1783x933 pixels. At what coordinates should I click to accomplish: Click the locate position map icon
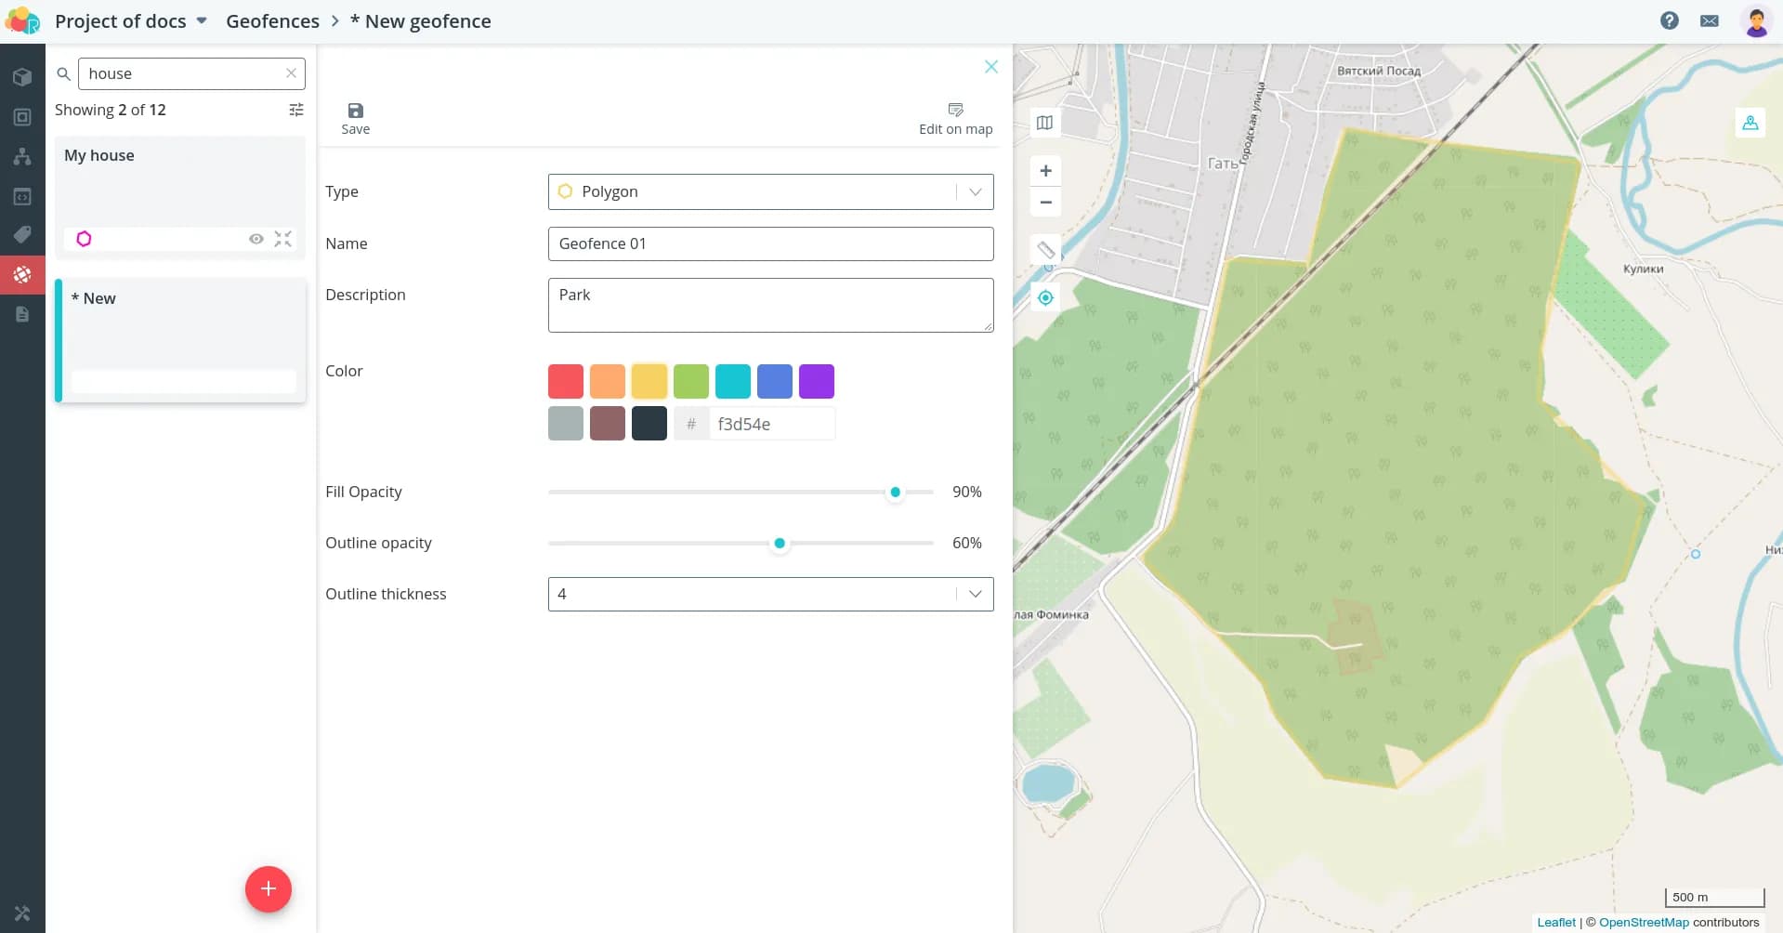[1045, 298]
